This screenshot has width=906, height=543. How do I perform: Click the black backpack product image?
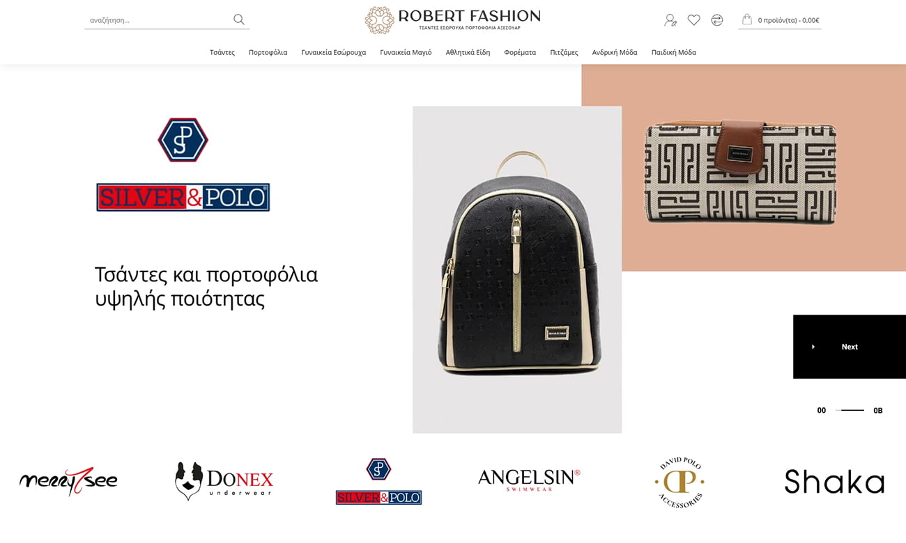517,269
